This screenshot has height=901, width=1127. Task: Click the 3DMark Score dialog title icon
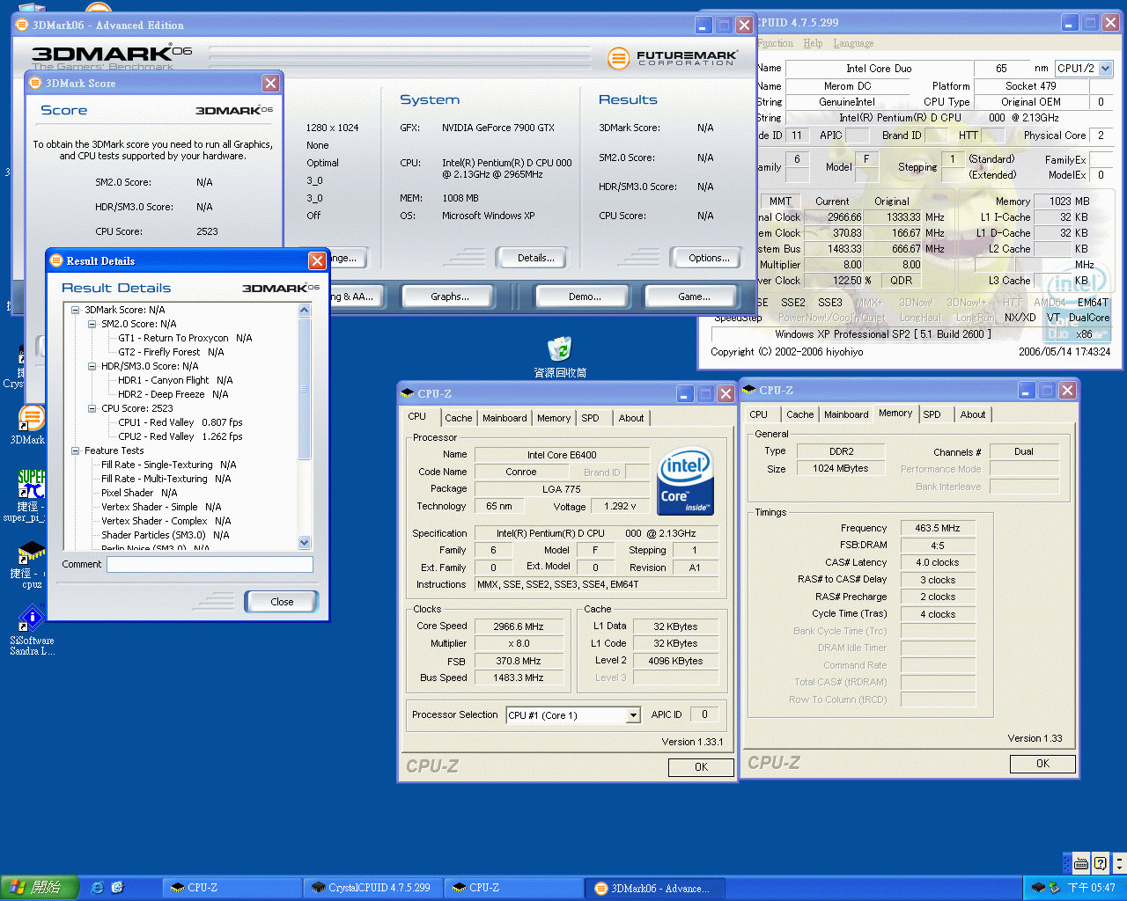point(35,83)
